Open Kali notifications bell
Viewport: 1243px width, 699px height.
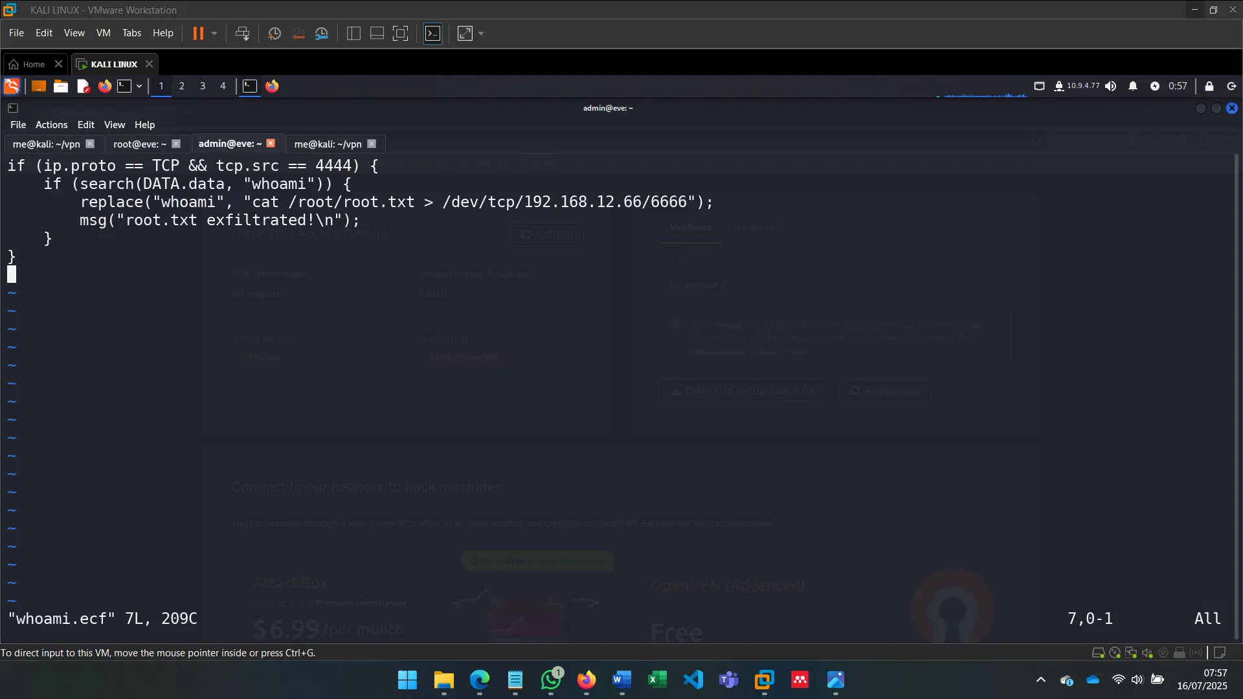[1133, 86]
